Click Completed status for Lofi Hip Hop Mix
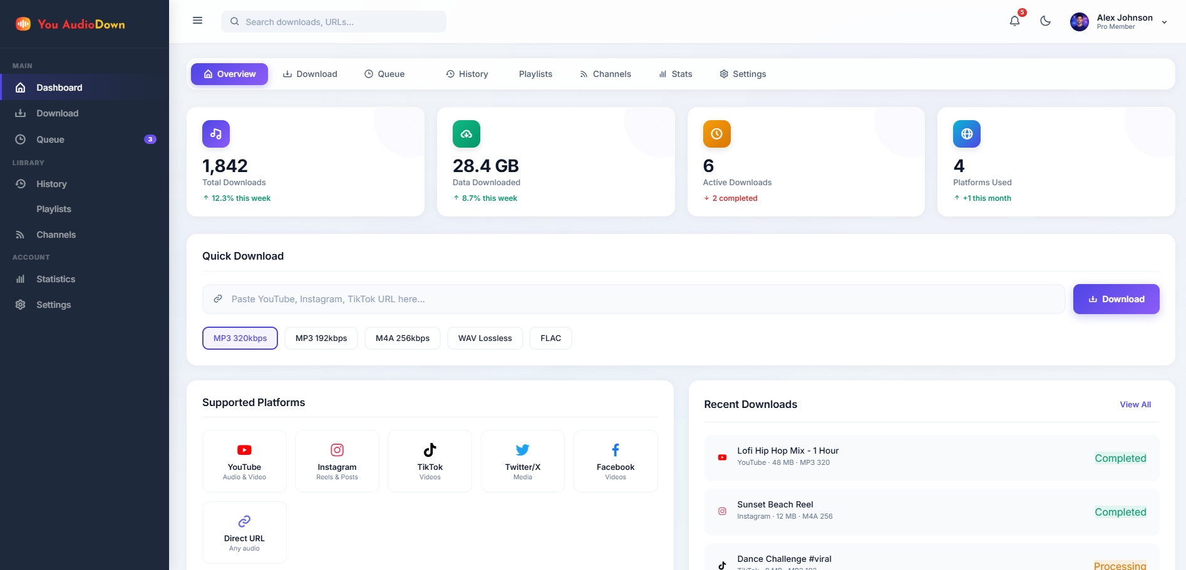The image size is (1186, 570). [x=1120, y=458]
